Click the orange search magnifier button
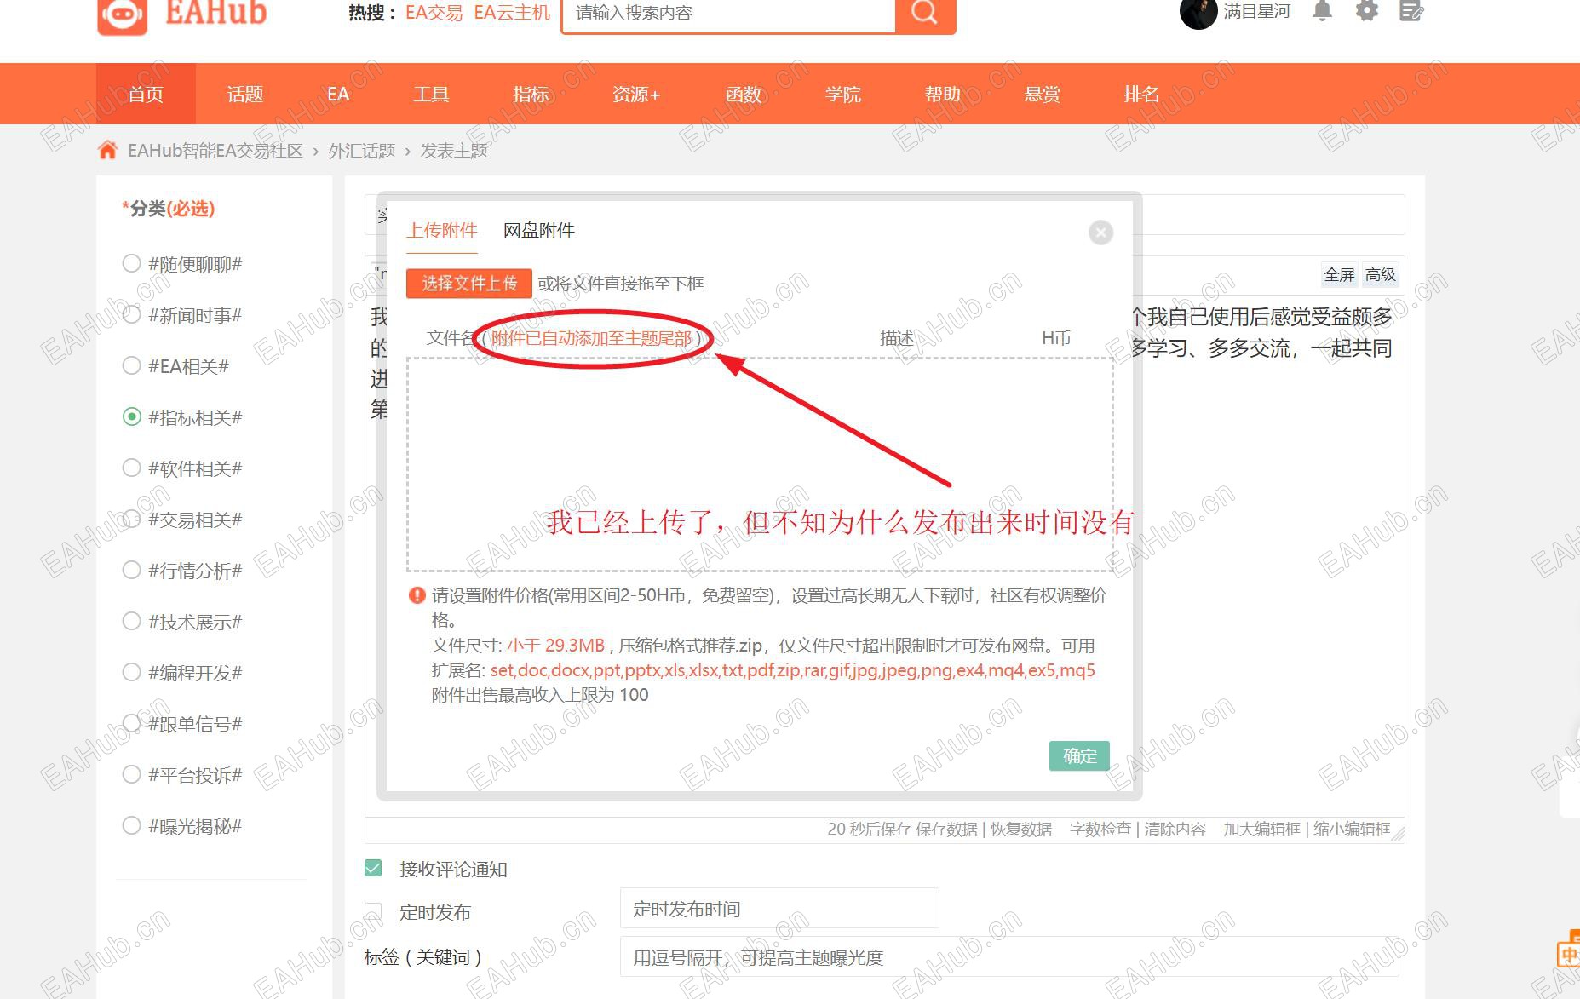This screenshot has height=999, width=1580. 924,14
